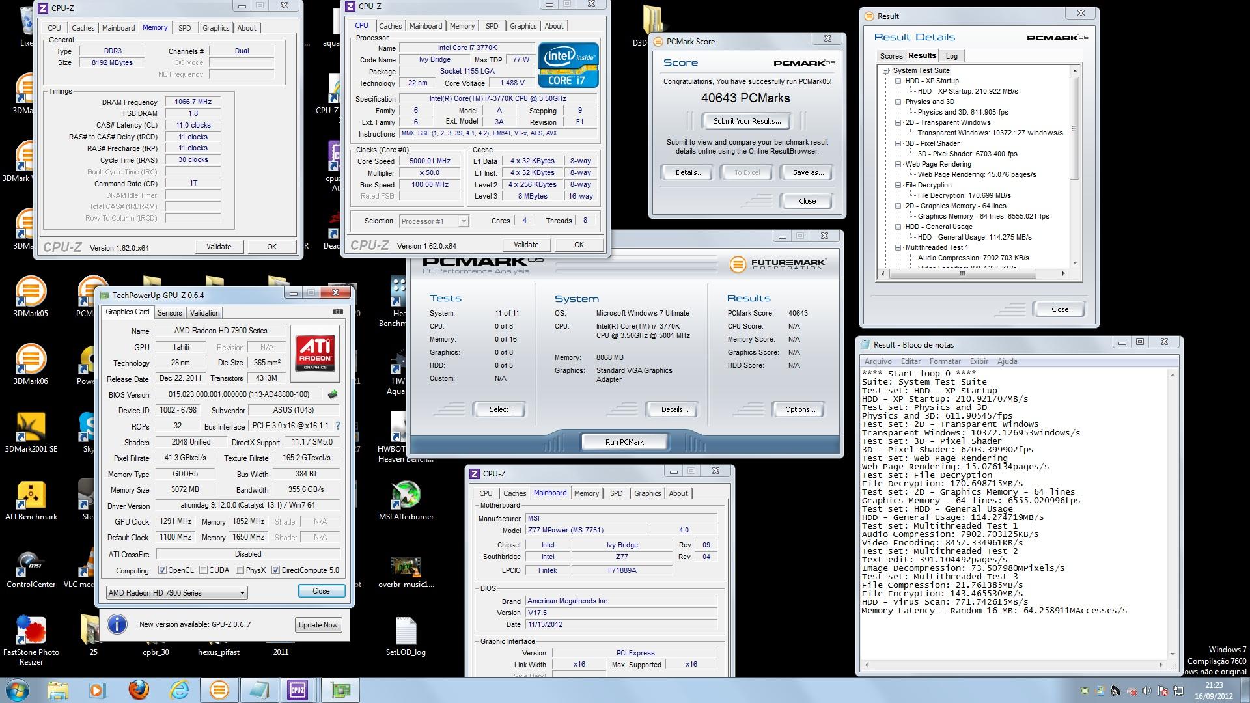Toggle the CUDA checkbox in GPU-Z
Screen dimensions: 1250x703
click(x=203, y=570)
